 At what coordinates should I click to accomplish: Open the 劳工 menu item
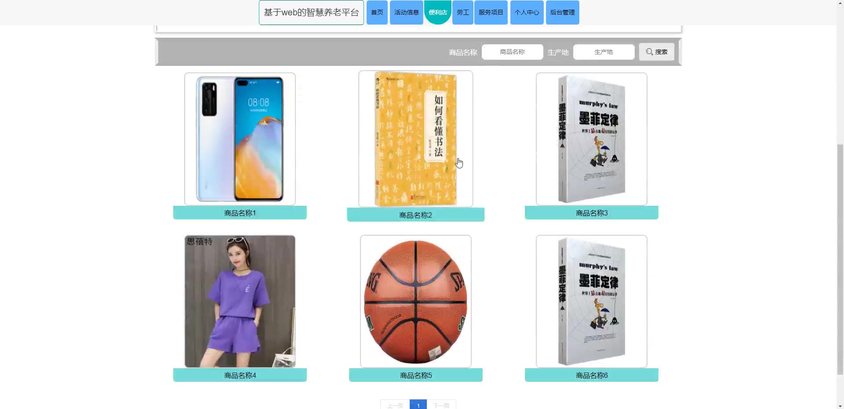462,12
